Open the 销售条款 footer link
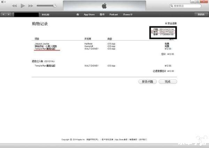Screen dimensions: 209x148 point(133,140)
